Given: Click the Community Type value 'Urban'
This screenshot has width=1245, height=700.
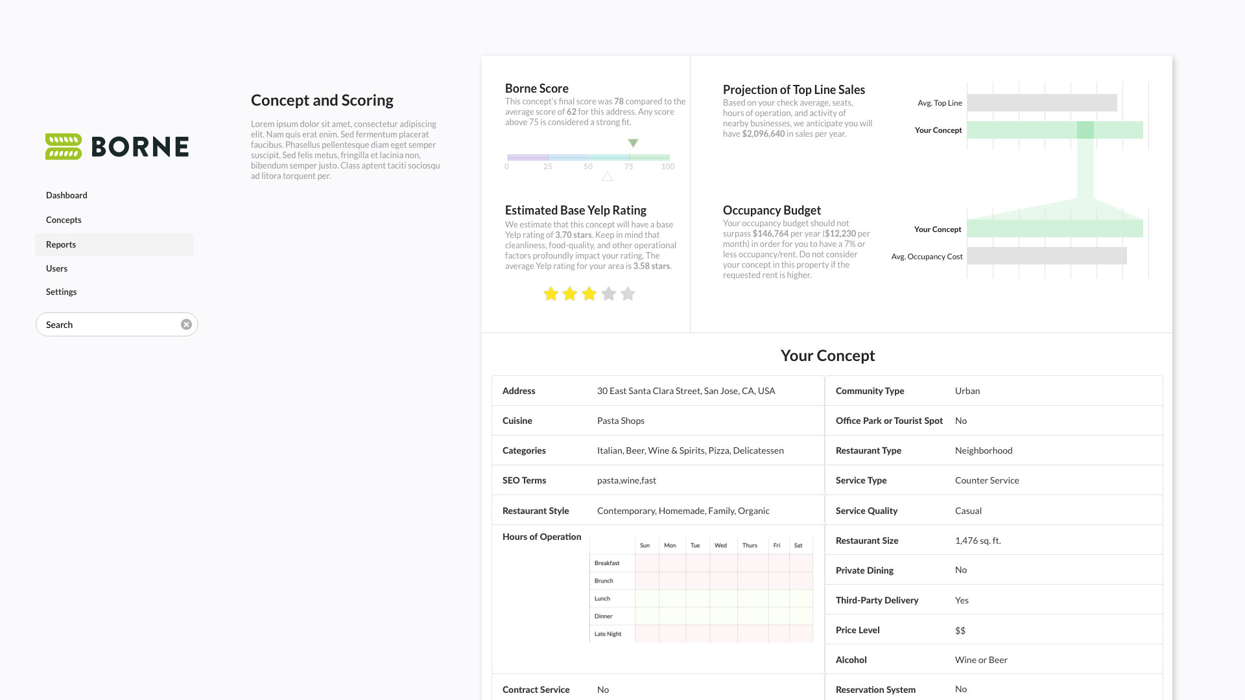Looking at the screenshot, I should pyautogui.click(x=967, y=391).
